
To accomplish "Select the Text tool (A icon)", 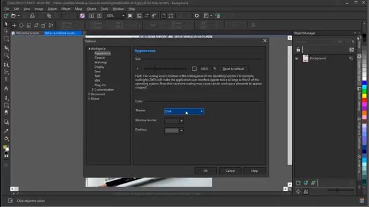I will click(6, 89).
